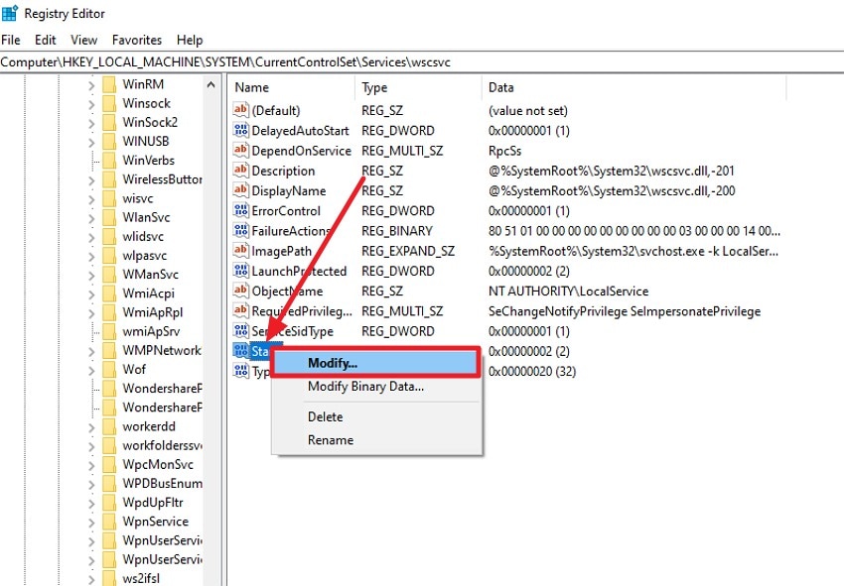Open the Edit menu
844x586 pixels.
tap(46, 40)
